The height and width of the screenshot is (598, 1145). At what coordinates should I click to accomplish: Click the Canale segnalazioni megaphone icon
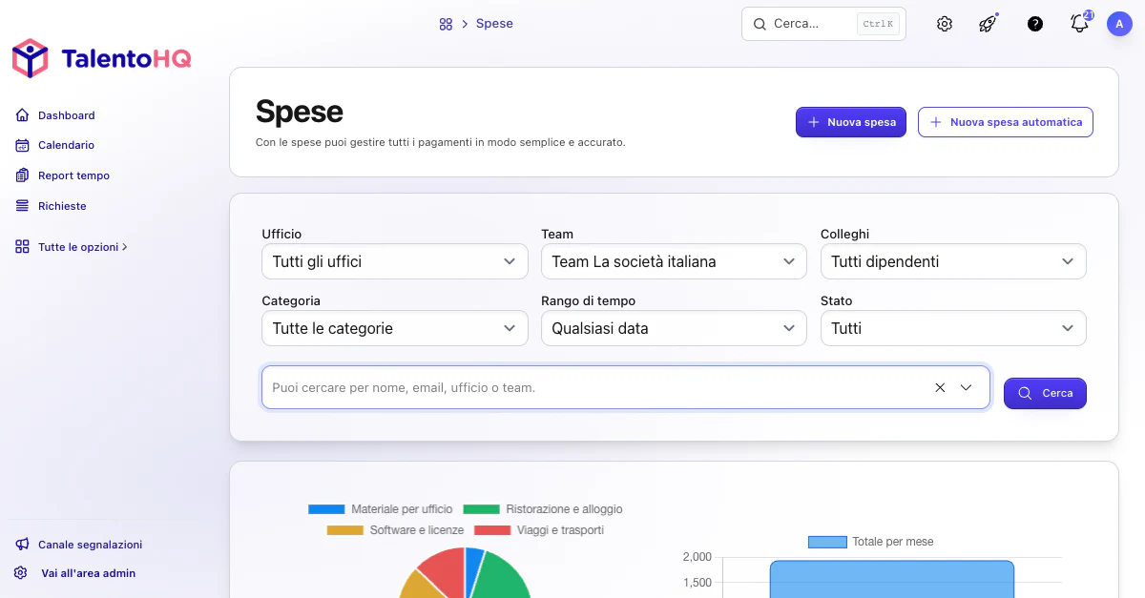click(x=23, y=545)
